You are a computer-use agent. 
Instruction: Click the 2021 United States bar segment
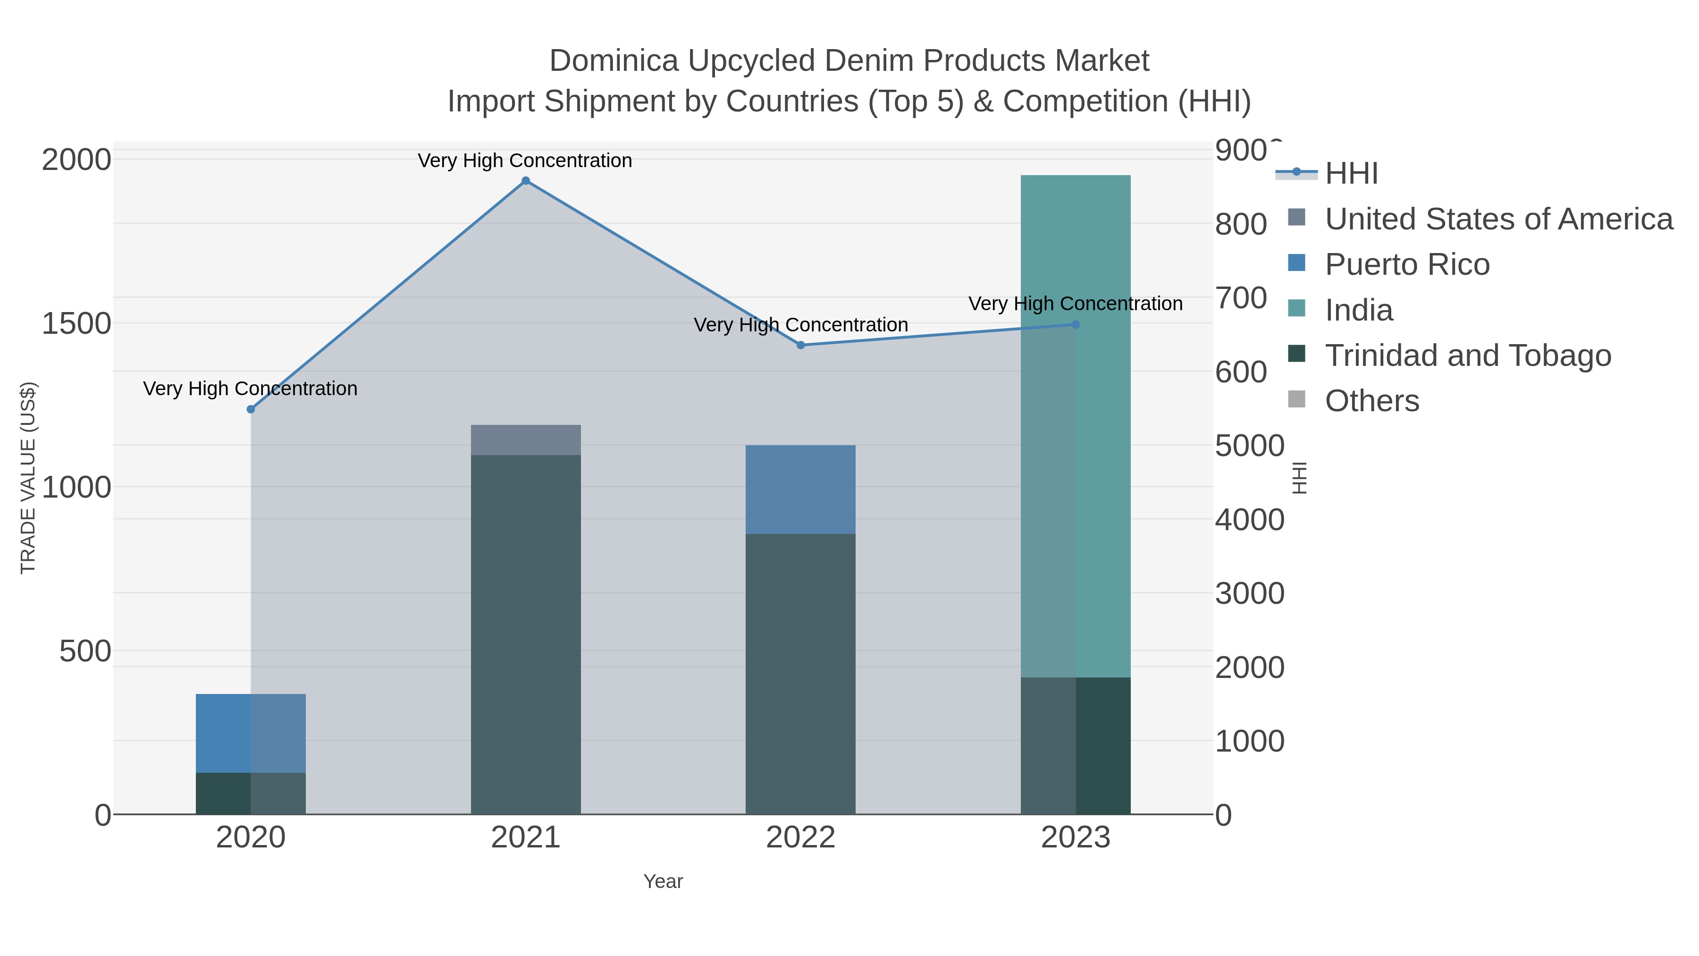(526, 440)
